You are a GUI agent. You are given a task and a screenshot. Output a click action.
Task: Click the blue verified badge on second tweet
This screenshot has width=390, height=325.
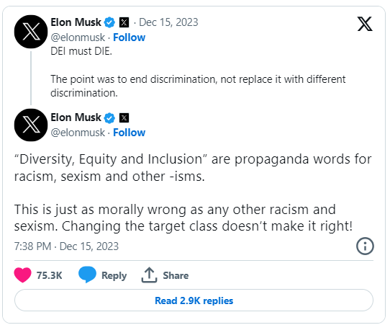click(109, 117)
